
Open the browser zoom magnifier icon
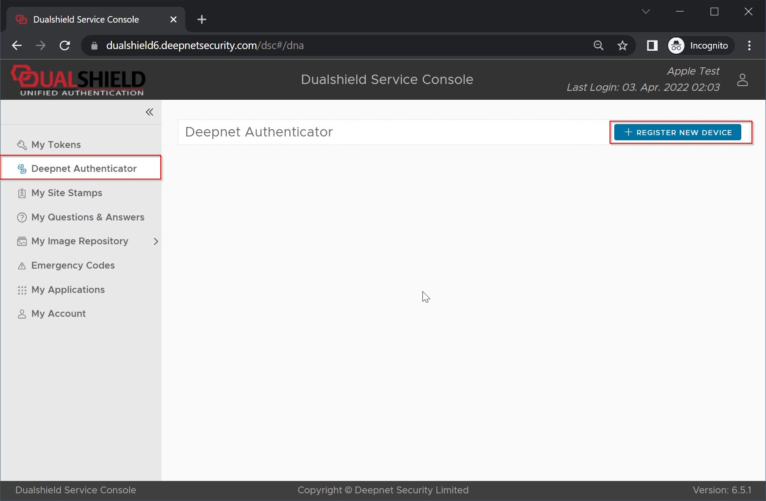tap(598, 46)
